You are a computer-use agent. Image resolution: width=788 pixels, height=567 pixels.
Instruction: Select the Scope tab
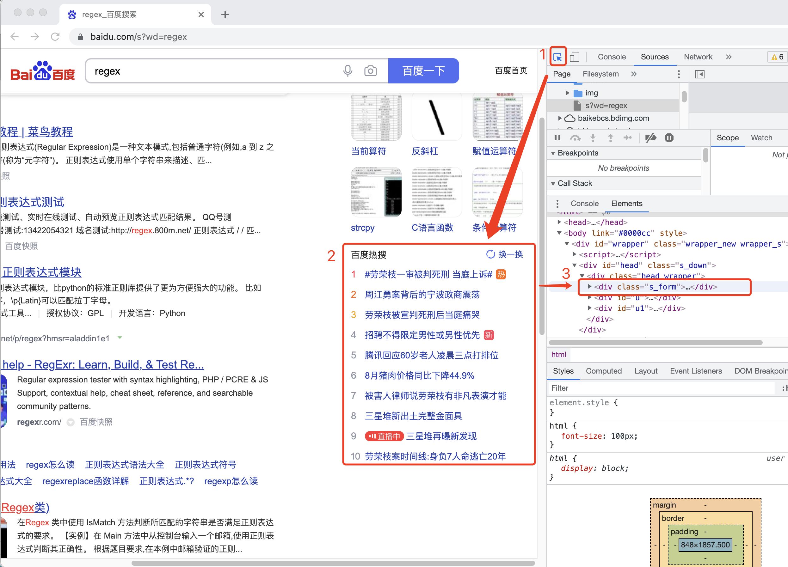[x=727, y=138]
